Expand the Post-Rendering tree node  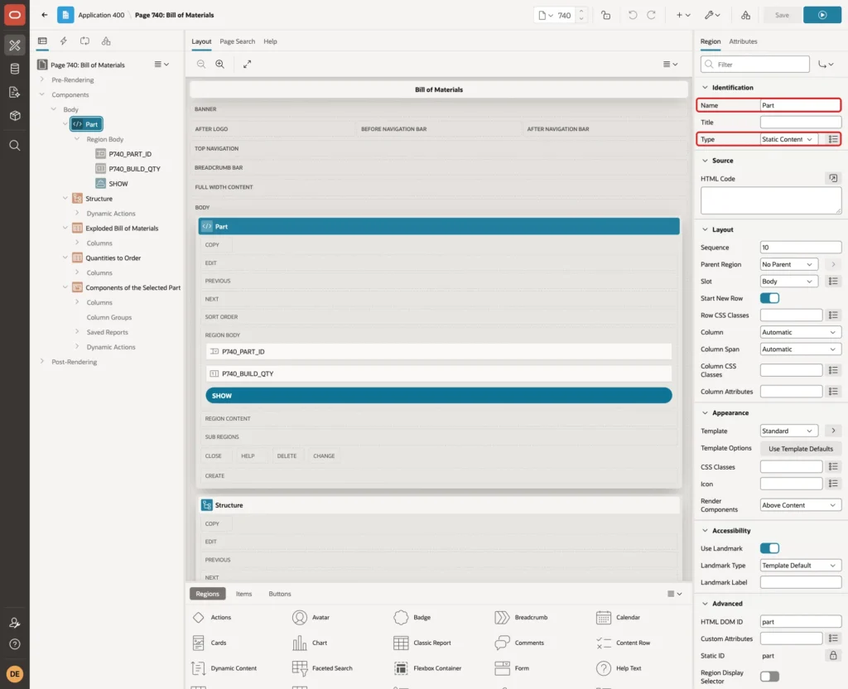tap(42, 361)
